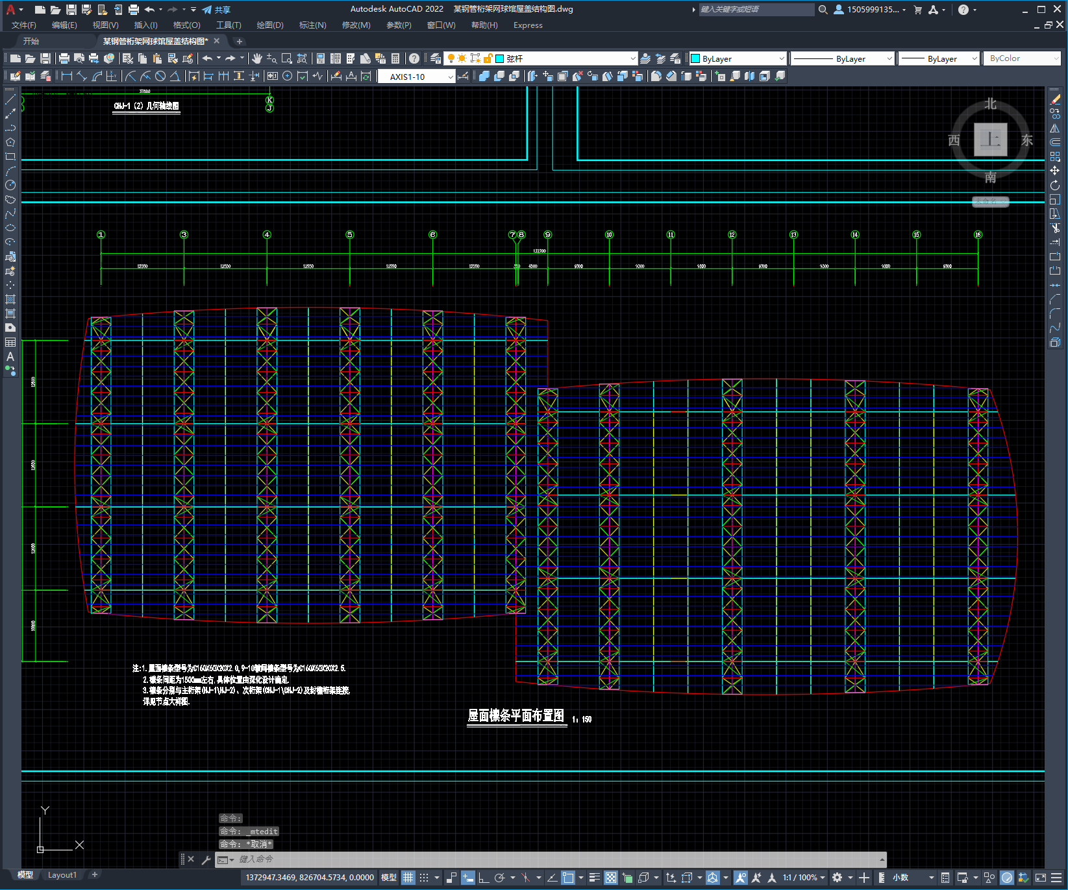
Task: Click the 上 face of the ViewCube
Action: point(990,140)
